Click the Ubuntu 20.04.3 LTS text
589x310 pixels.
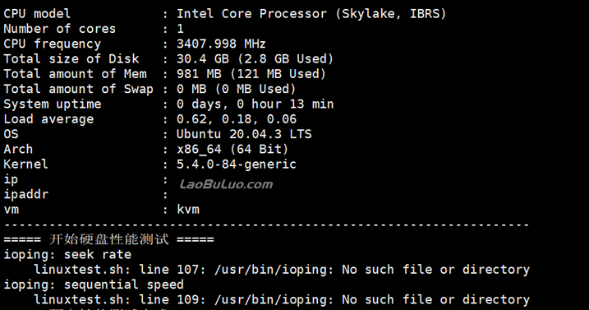click(x=244, y=134)
